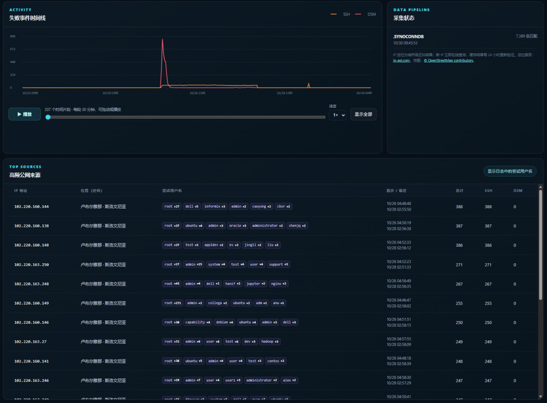Click the red DSM spike in the chart
Screen dimensions: 547x403
coord(163,40)
